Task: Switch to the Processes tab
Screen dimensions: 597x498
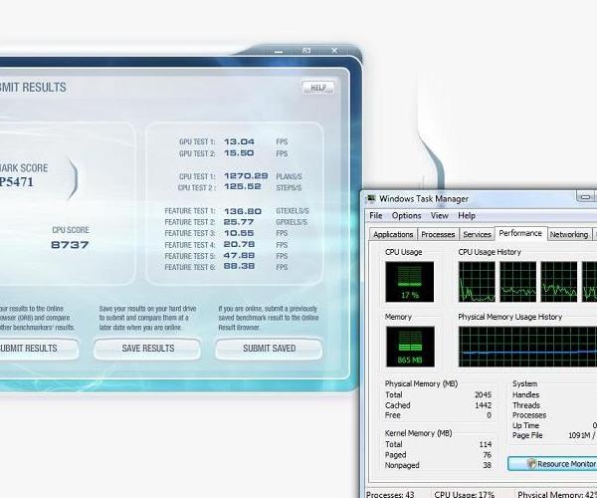Action: (438, 234)
